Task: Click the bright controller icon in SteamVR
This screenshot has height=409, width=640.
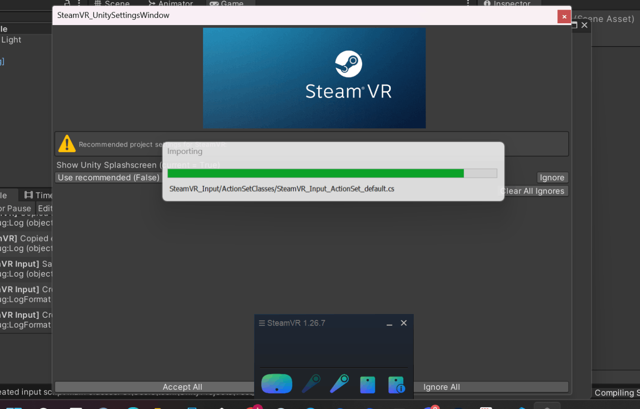Action: (x=340, y=384)
